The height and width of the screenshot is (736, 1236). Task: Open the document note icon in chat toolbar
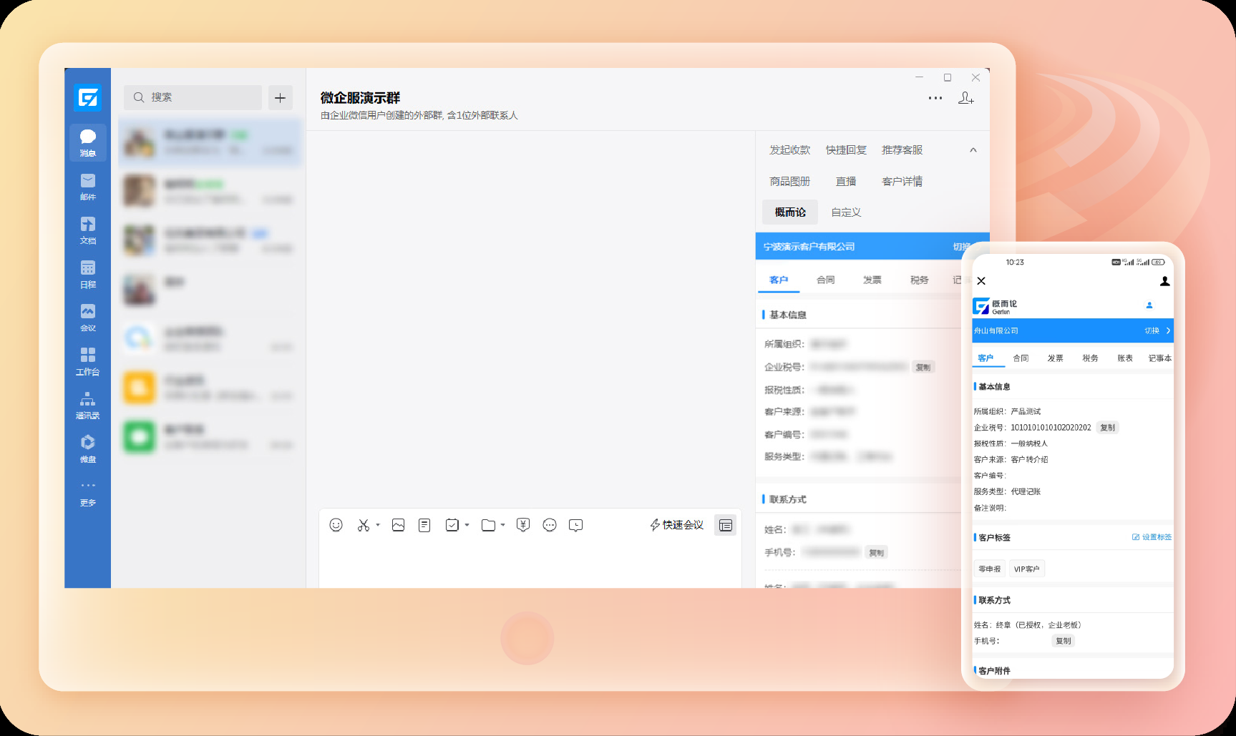424,525
